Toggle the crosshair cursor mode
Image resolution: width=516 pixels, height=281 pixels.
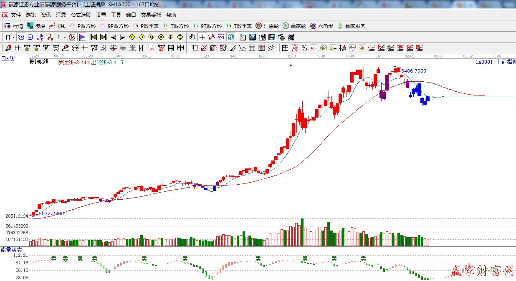(x=202, y=37)
